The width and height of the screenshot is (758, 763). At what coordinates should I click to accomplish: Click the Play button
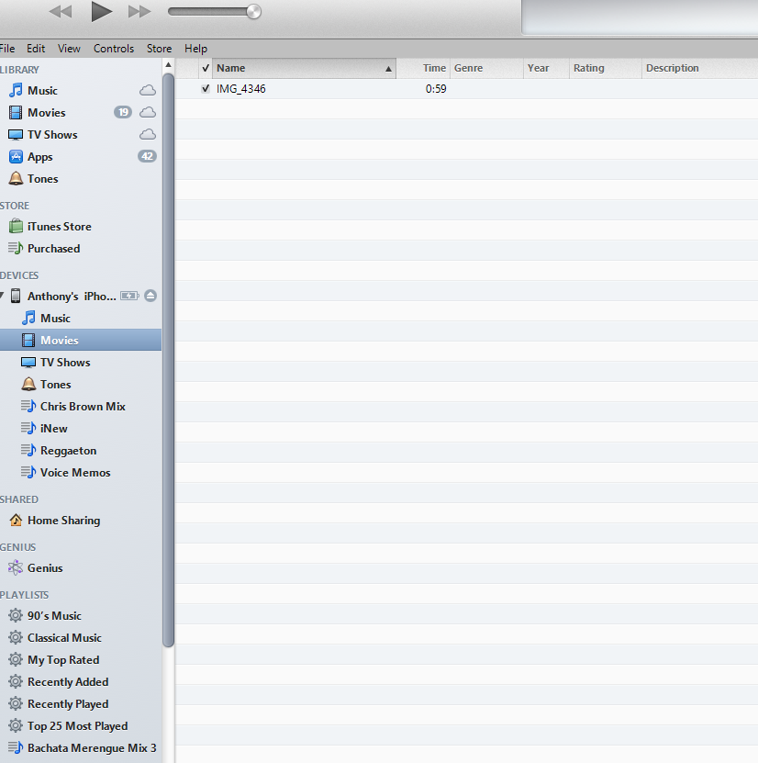[101, 11]
